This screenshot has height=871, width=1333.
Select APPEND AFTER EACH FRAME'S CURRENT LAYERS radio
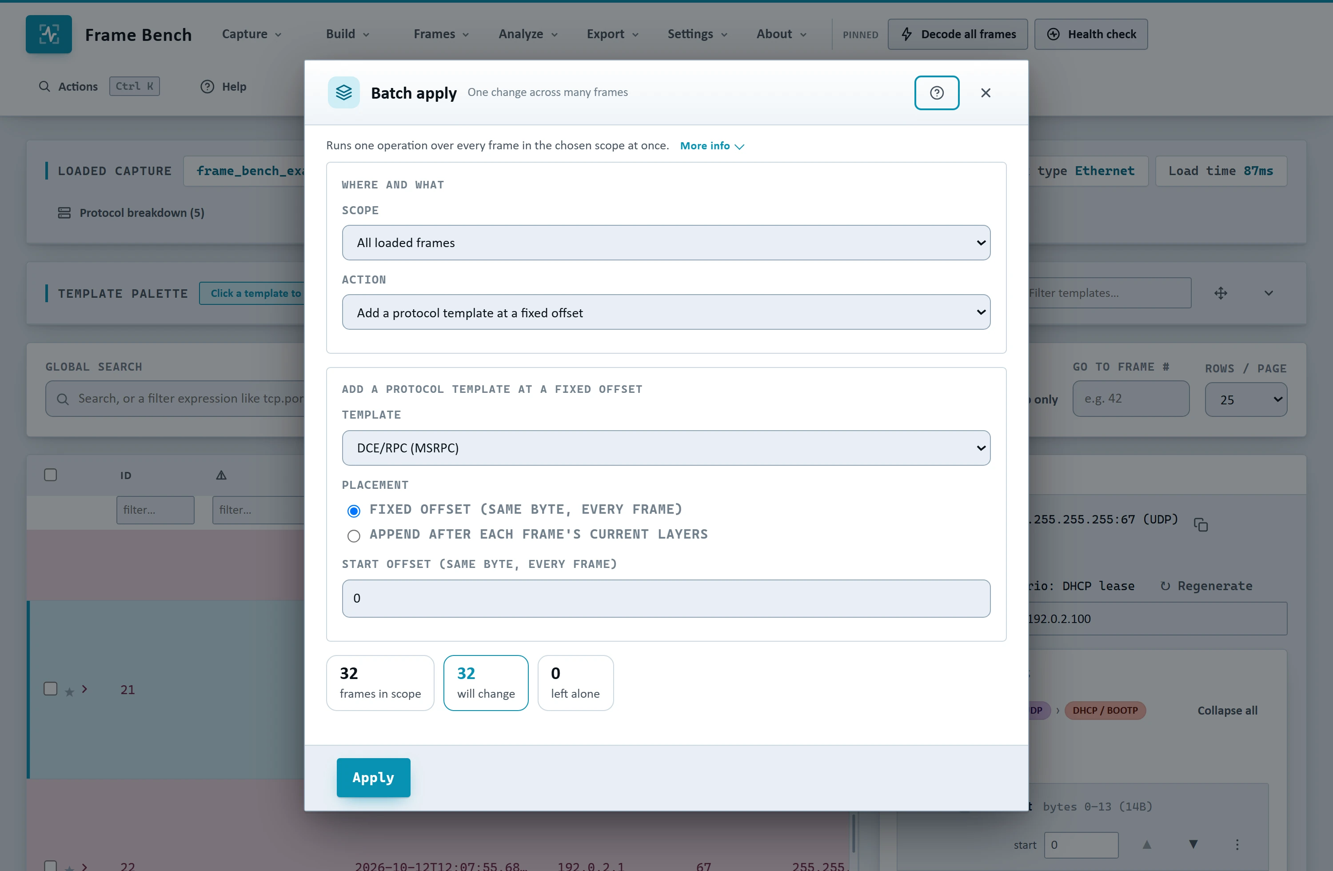coord(353,535)
